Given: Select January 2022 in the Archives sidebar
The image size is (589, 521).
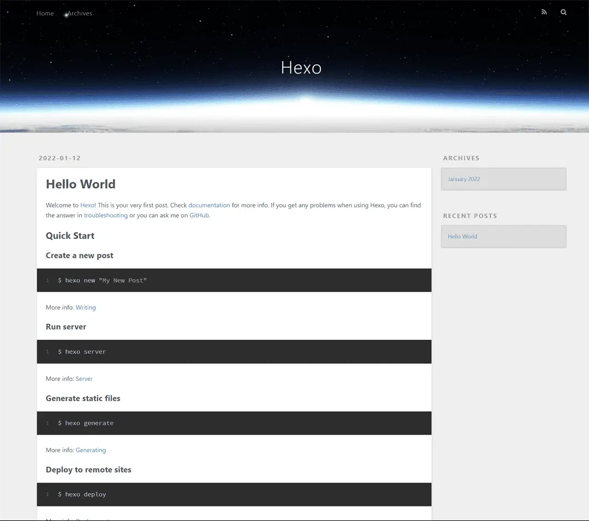Looking at the screenshot, I should point(464,179).
